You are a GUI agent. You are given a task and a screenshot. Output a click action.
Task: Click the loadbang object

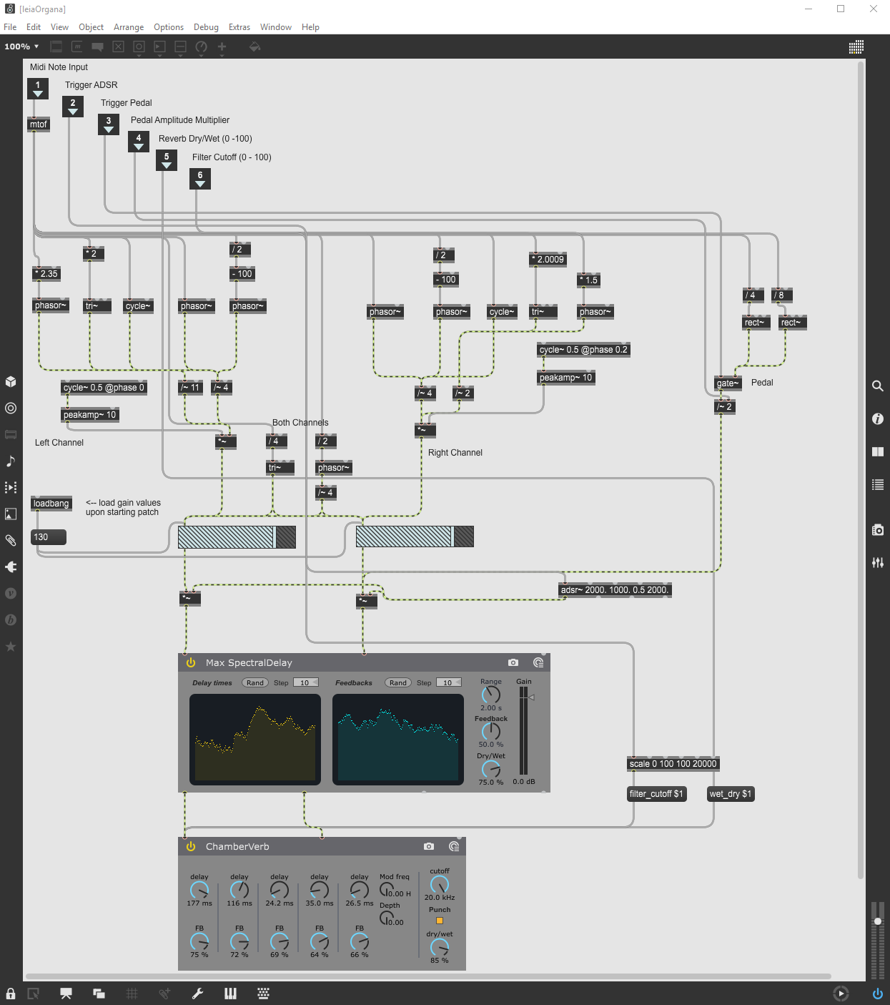pos(51,504)
